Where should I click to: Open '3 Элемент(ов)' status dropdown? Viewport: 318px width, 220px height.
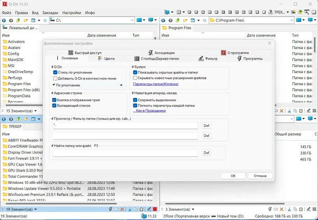click(x=193, y=209)
